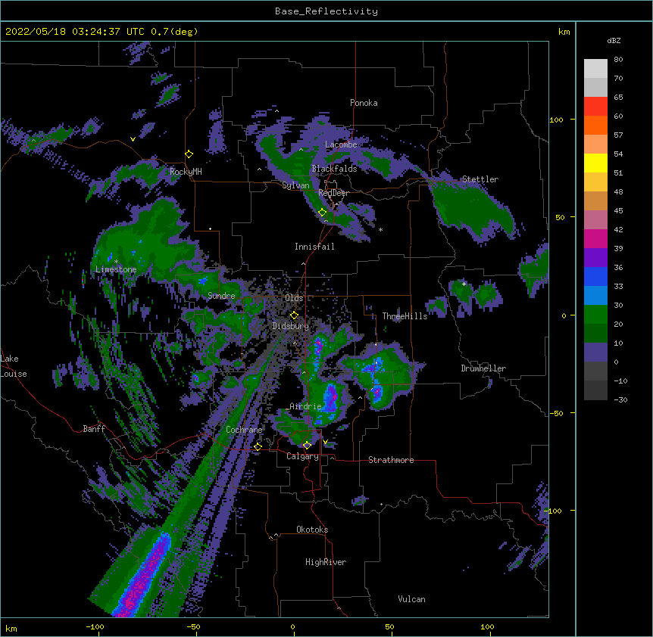Pick the slate purple 0-10 dBZ legend swatch

tap(595, 353)
